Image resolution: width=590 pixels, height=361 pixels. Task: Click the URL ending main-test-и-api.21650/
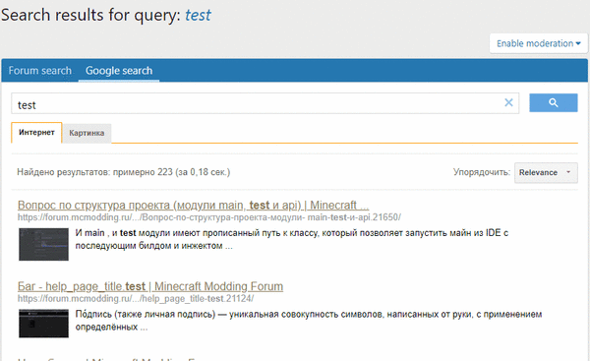(x=209, y=217)
